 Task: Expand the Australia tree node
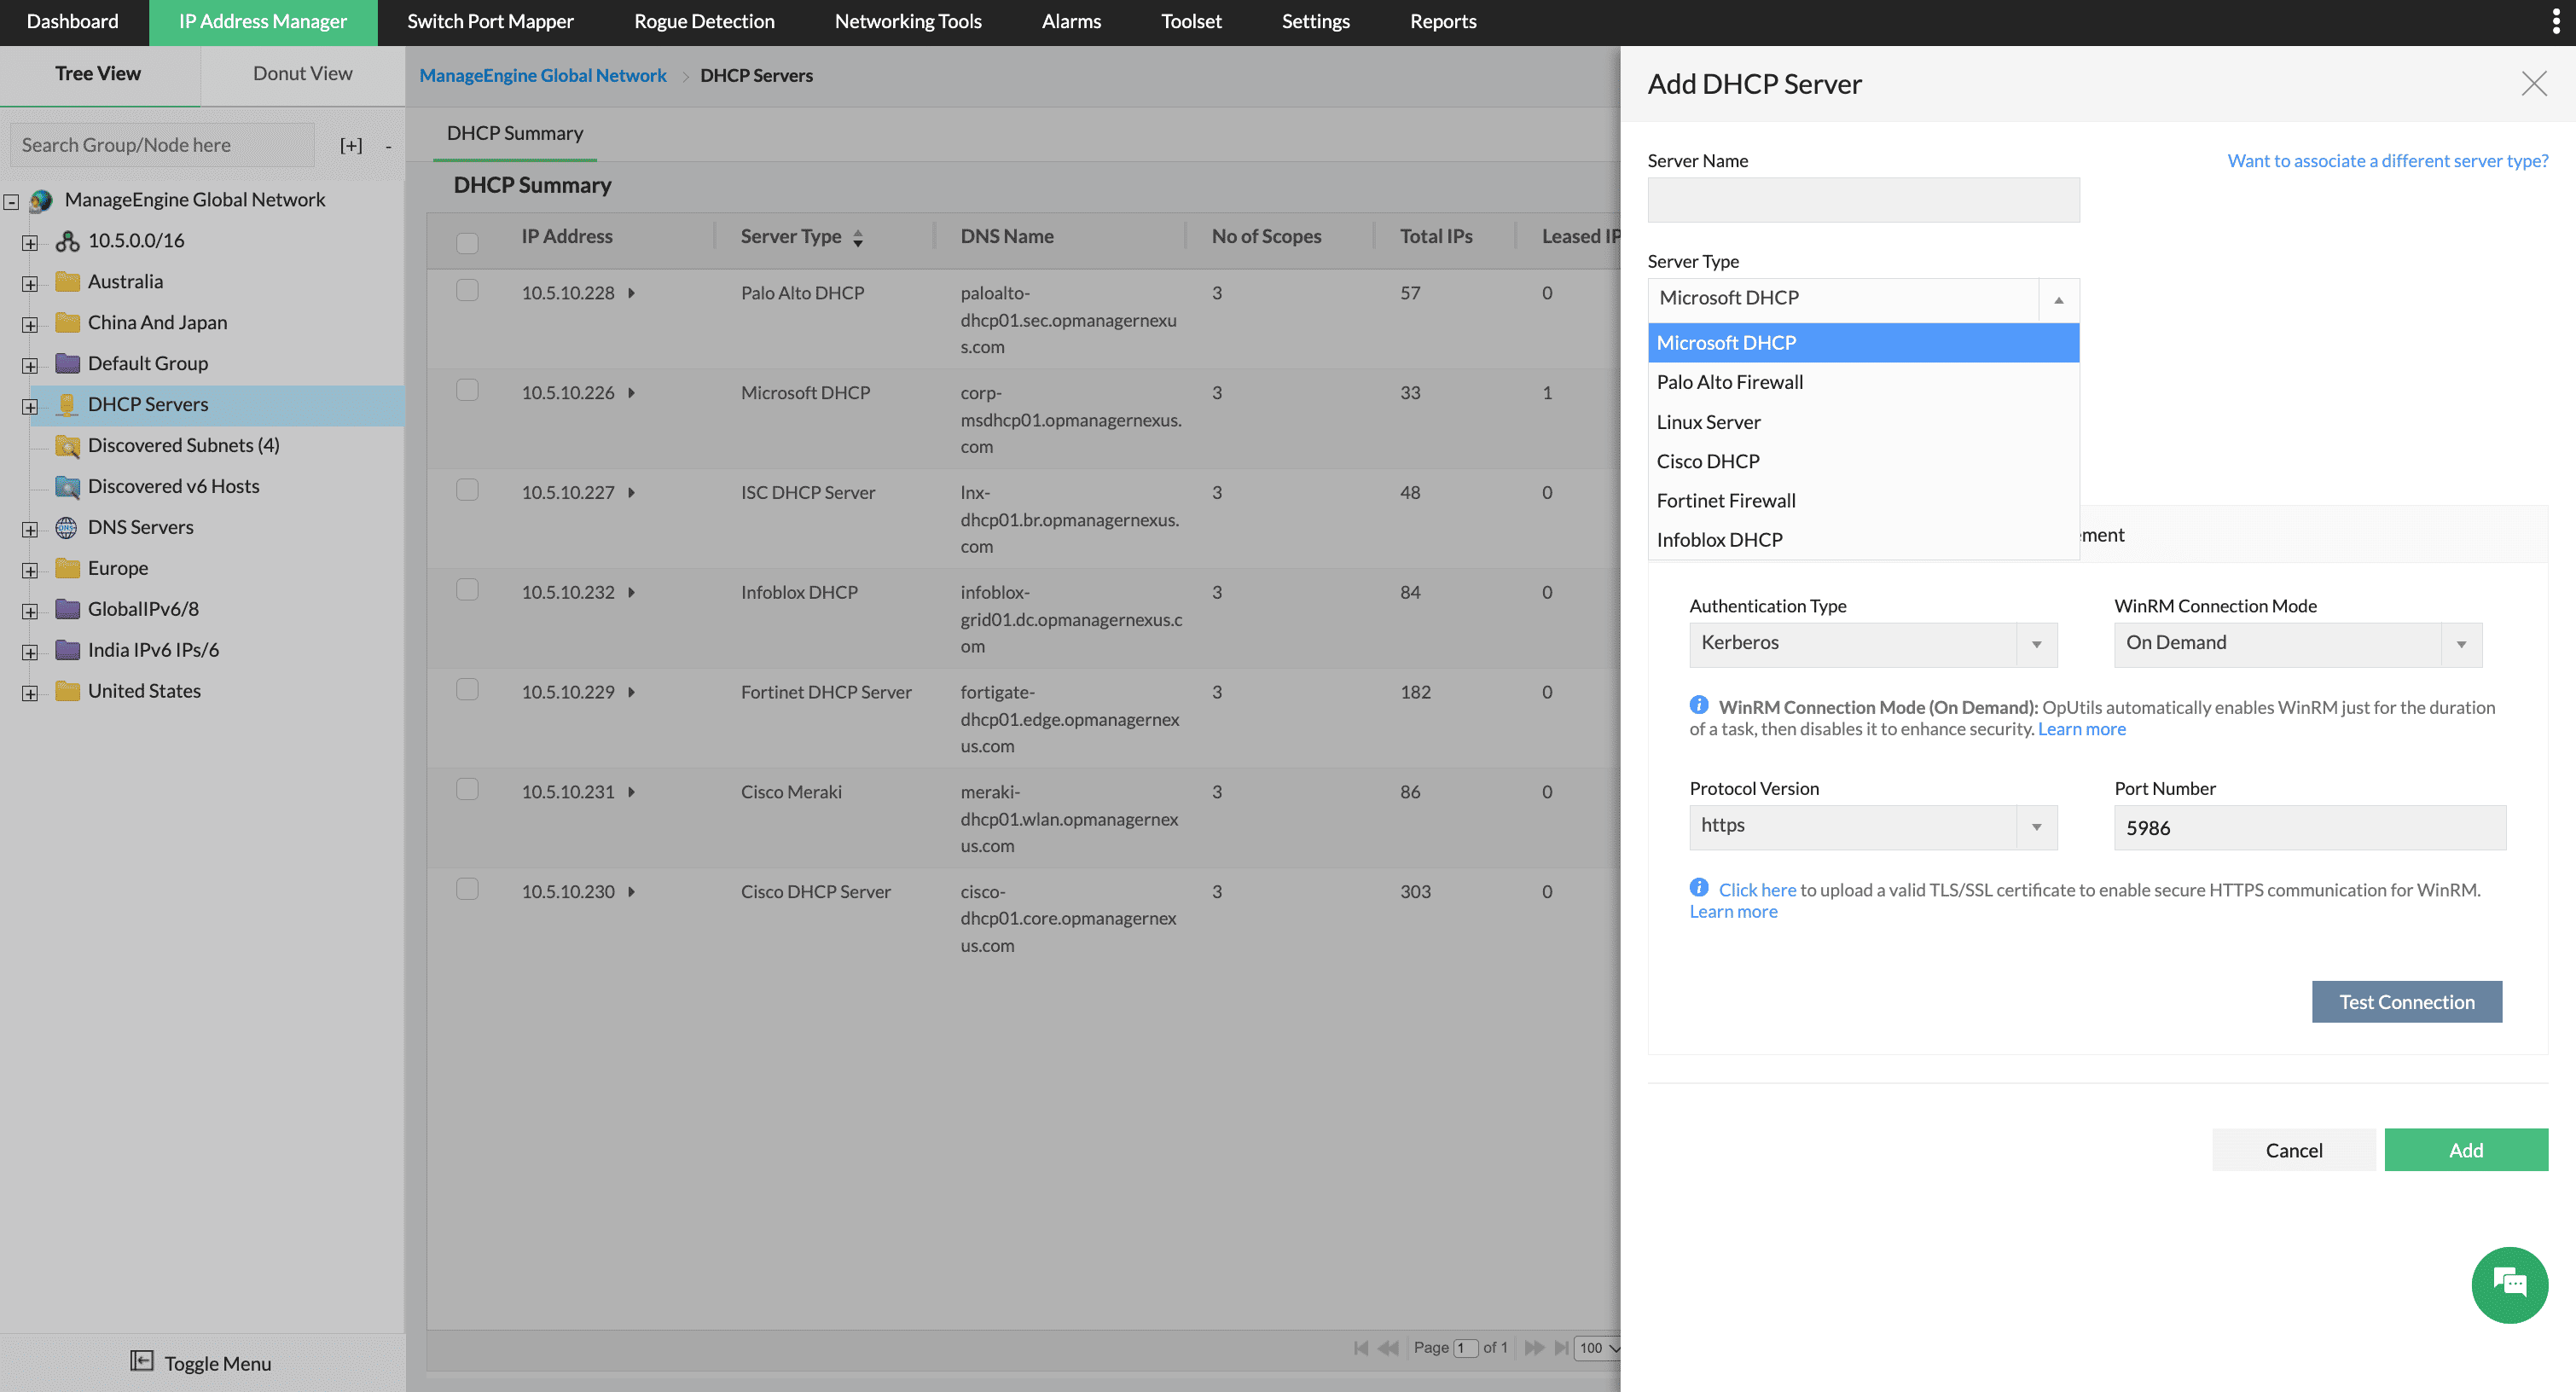(x=30, y=284)
